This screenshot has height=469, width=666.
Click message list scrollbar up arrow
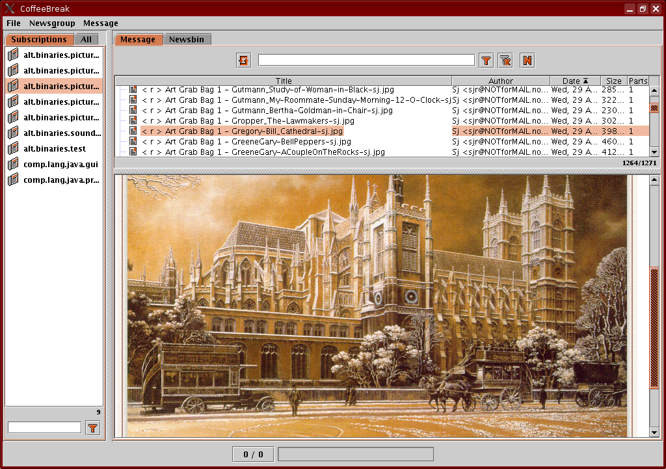654,90
